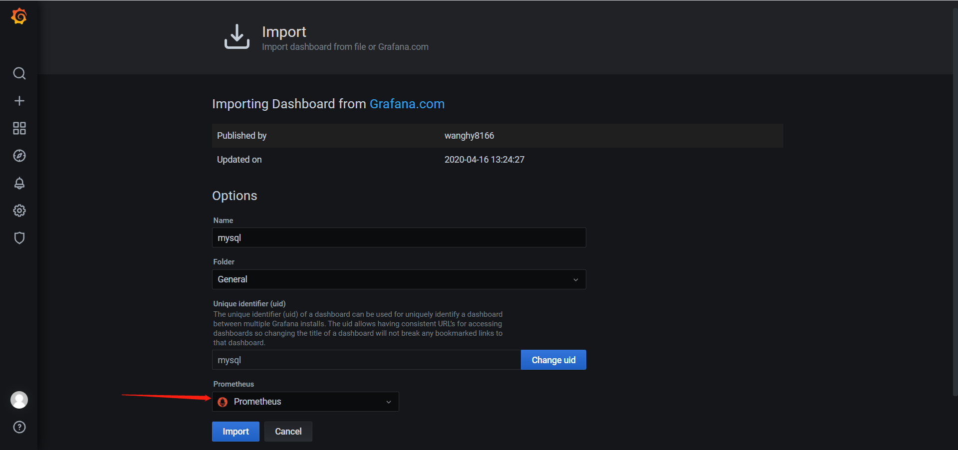This screenshot has width=958, height=450.
Task: Open the Grafana.com link
Action: (407, 104)
